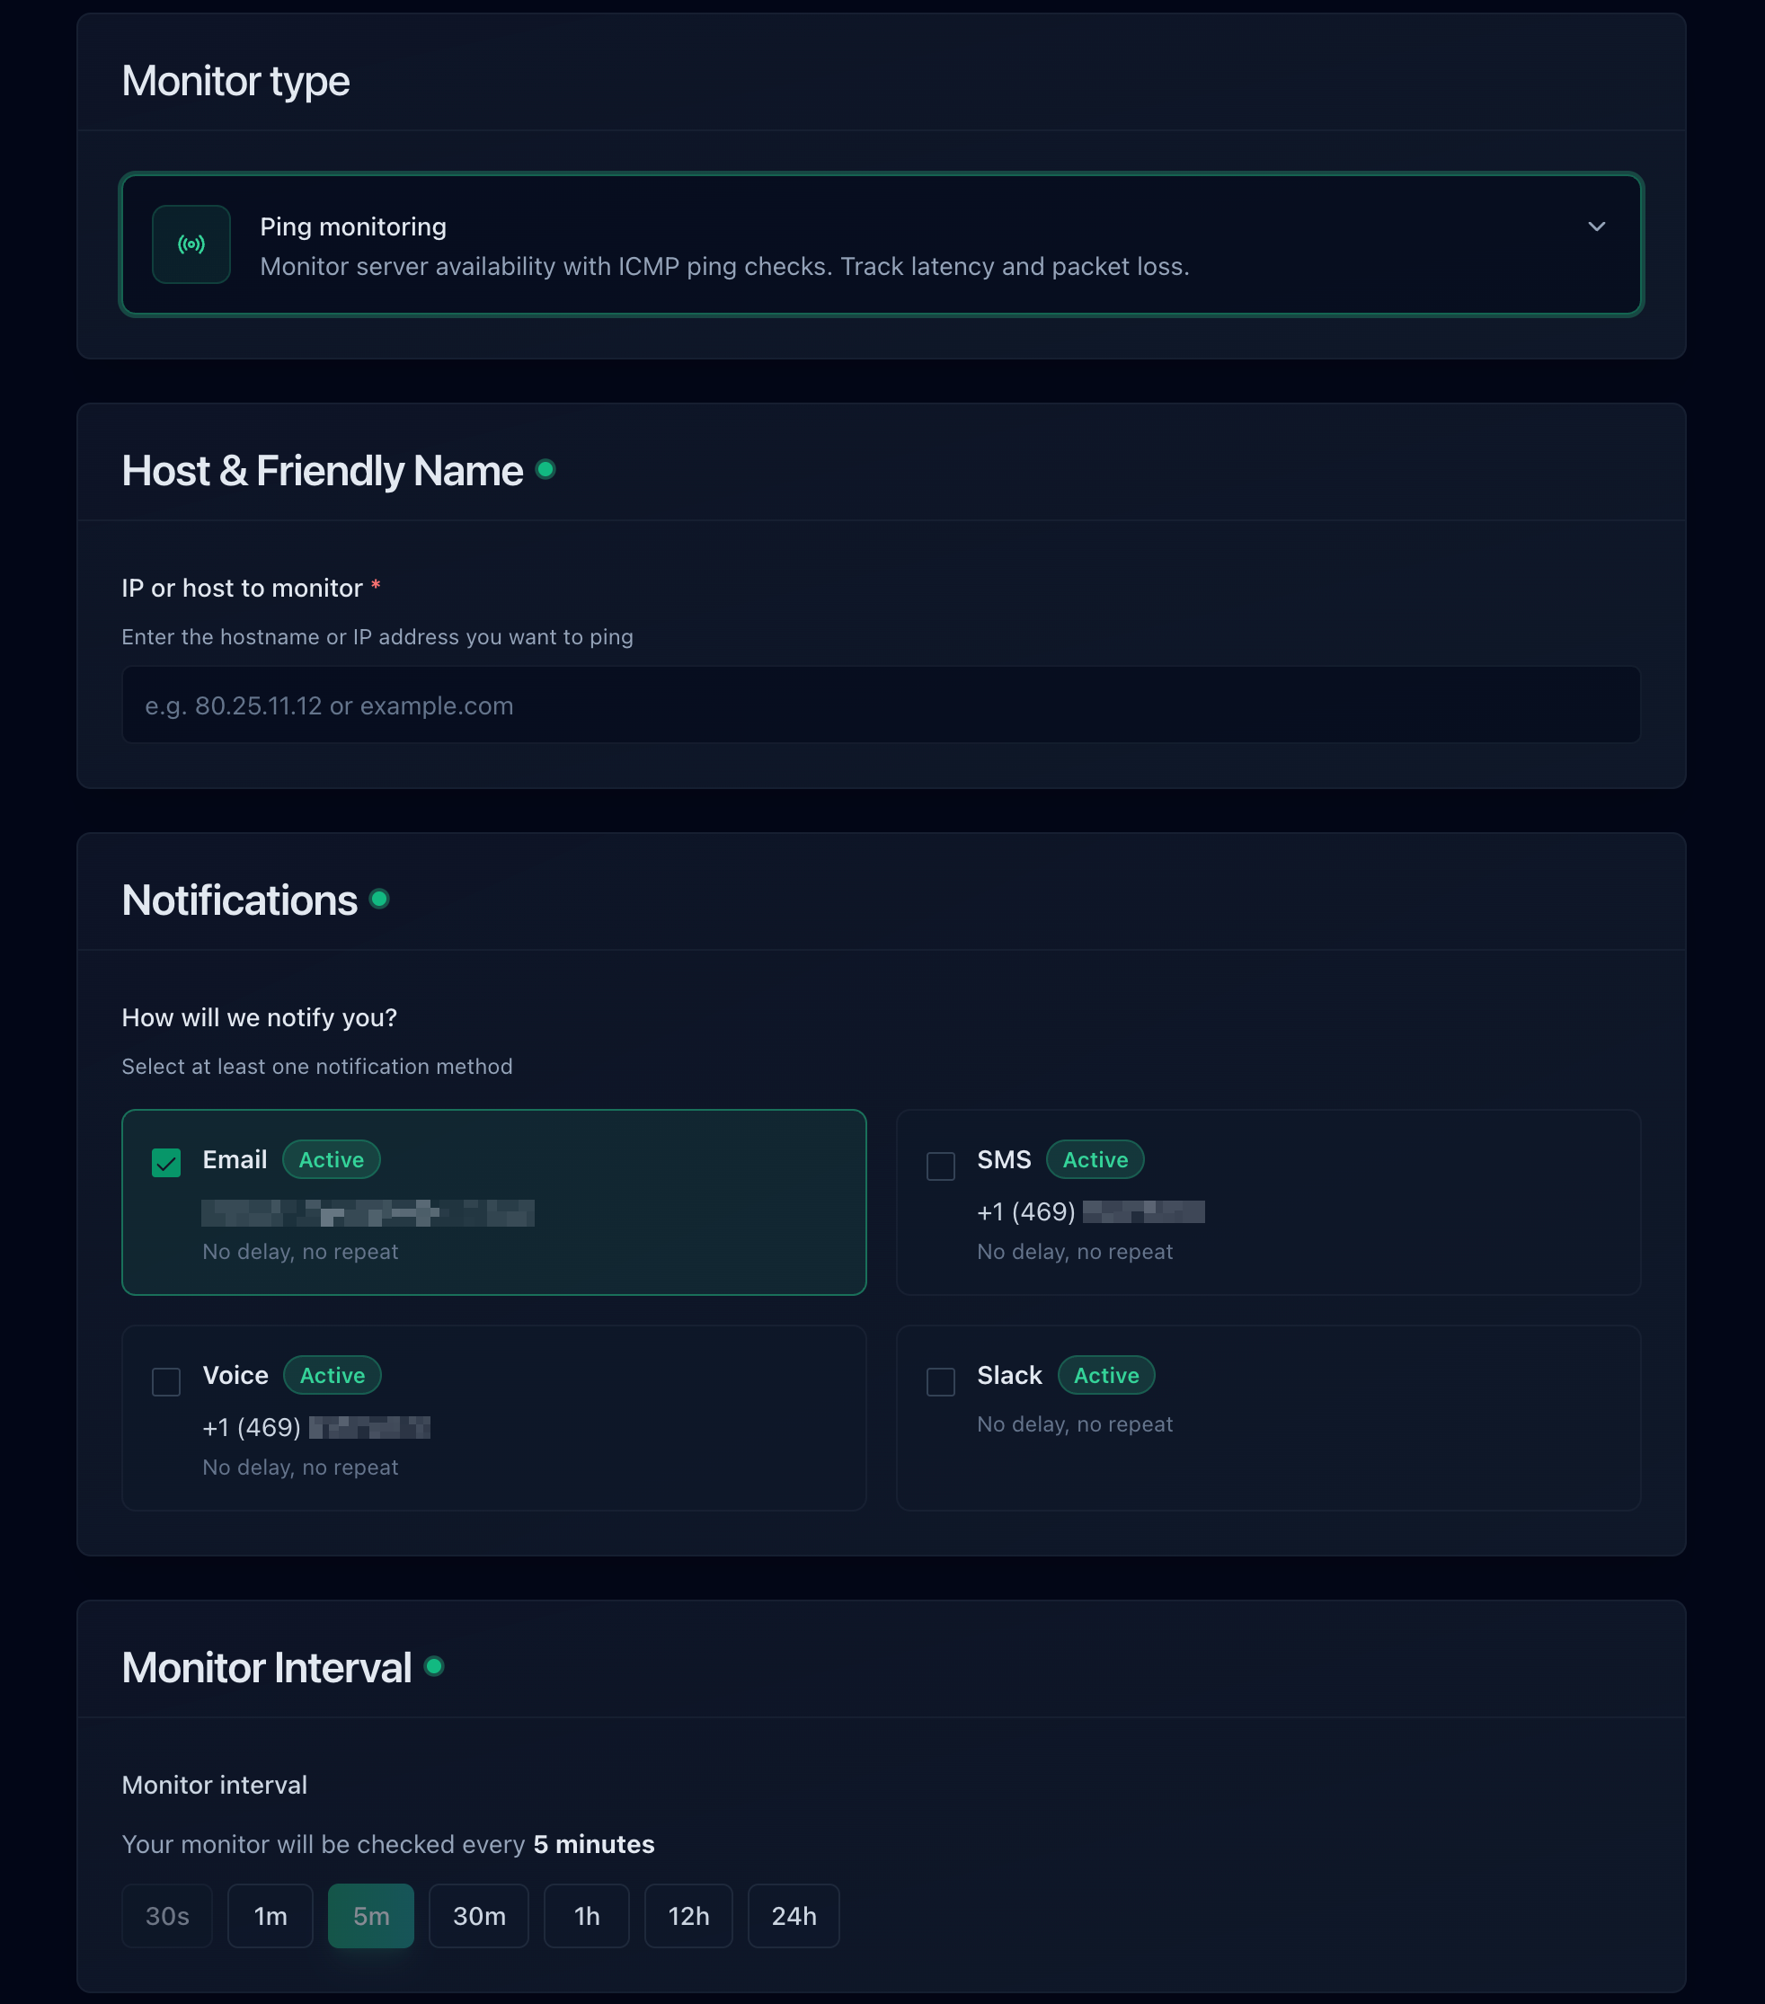Select the 30m monitor interval
The image size is (1765, 2004).
click(x=478, y=1916)
